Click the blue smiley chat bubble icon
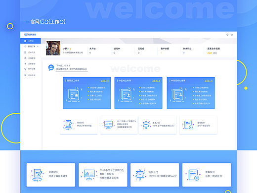Screen dimensions: 257x193 pyautogui.click(x=51, y=67)
